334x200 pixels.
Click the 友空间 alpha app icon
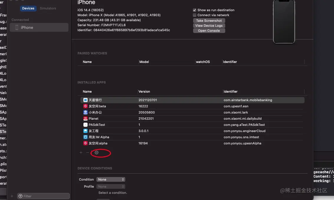pos(85,143)
